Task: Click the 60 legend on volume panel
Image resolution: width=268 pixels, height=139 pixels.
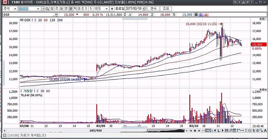Action: 48,91
